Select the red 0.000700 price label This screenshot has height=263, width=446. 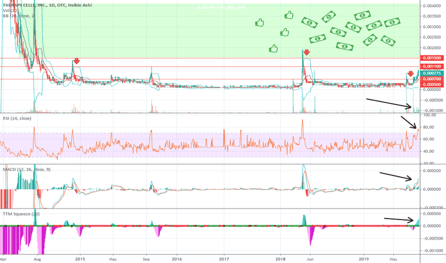pos(432,79)
